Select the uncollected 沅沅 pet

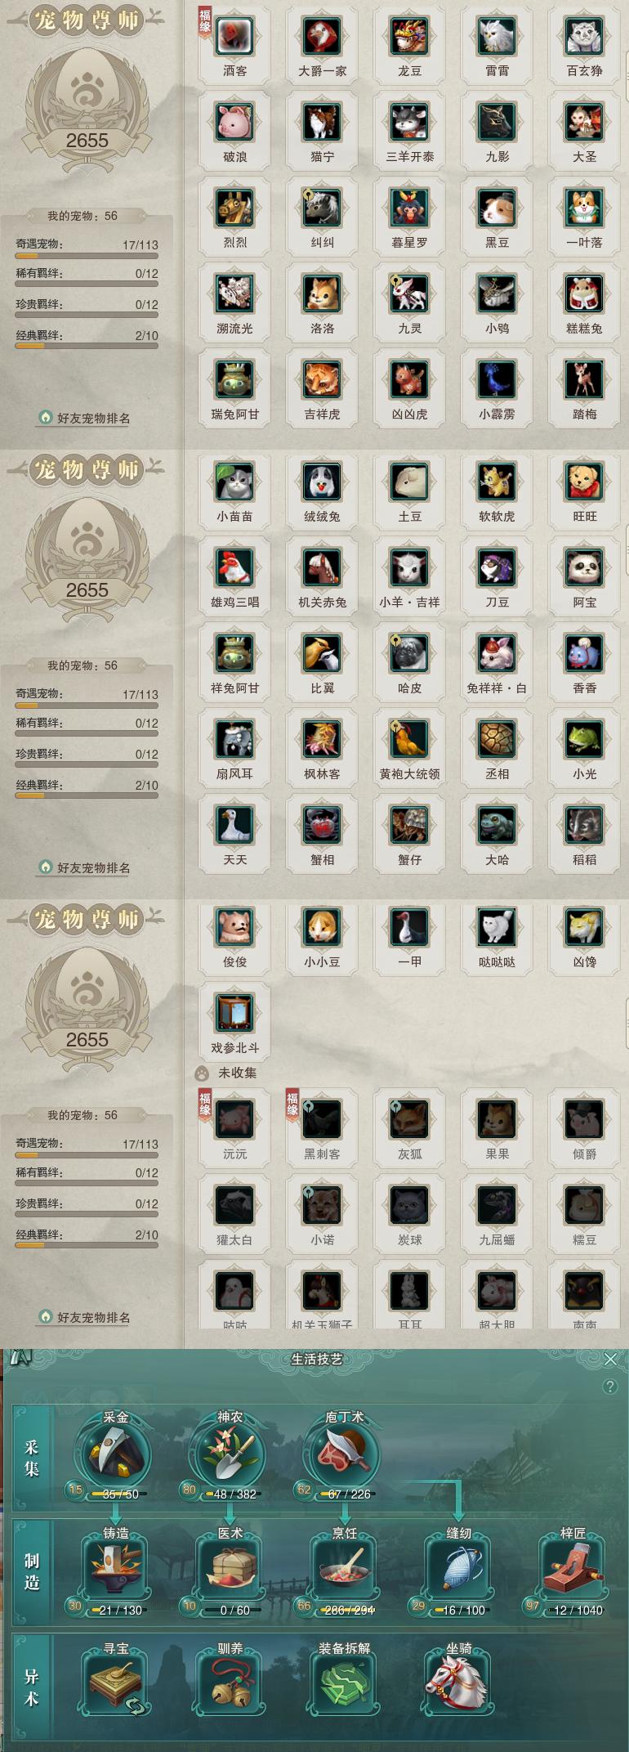point(234,1120)
